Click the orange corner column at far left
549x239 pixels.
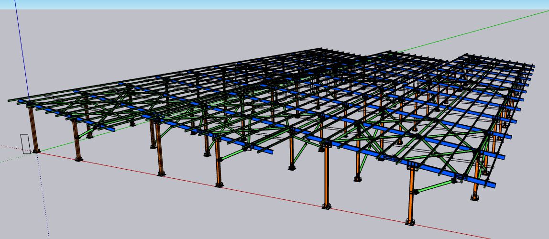[33, 129]
